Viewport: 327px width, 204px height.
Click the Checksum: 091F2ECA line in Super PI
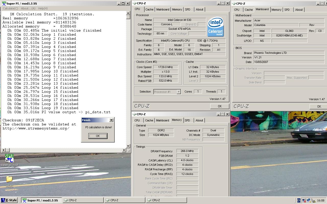pyautogui.click(x=23, y=120)
